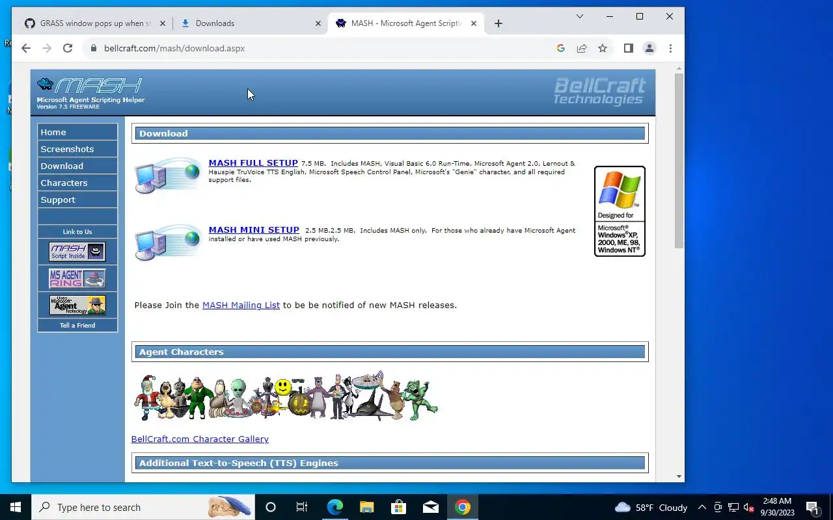Screen dimensions: 833x520
Task: Click computer icon beside MASH MINI SETUP
Action: click(169, 242)
